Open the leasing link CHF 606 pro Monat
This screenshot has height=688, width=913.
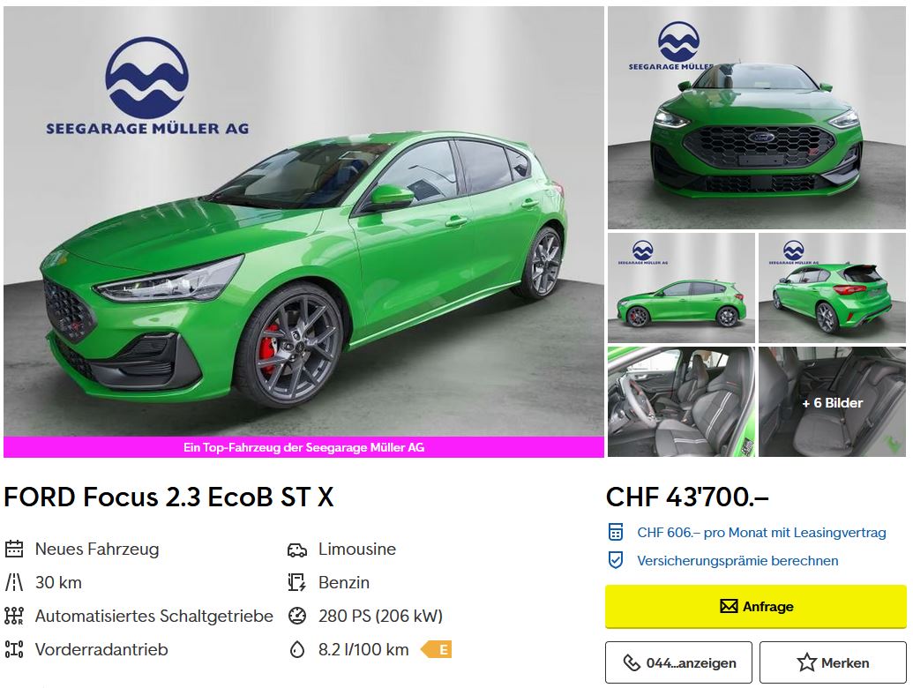(x=761, y=533)
